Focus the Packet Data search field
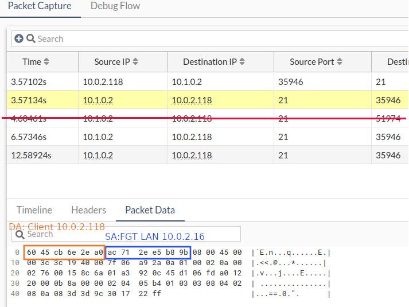The height and width of the screenshot is (307, 409). coord(126,234)
